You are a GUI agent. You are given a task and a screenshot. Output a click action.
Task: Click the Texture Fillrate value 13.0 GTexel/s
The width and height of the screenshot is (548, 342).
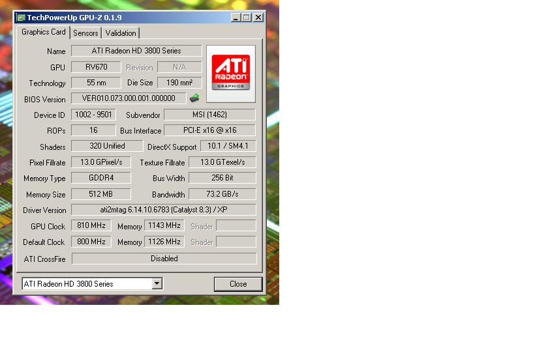click(222, 162)
